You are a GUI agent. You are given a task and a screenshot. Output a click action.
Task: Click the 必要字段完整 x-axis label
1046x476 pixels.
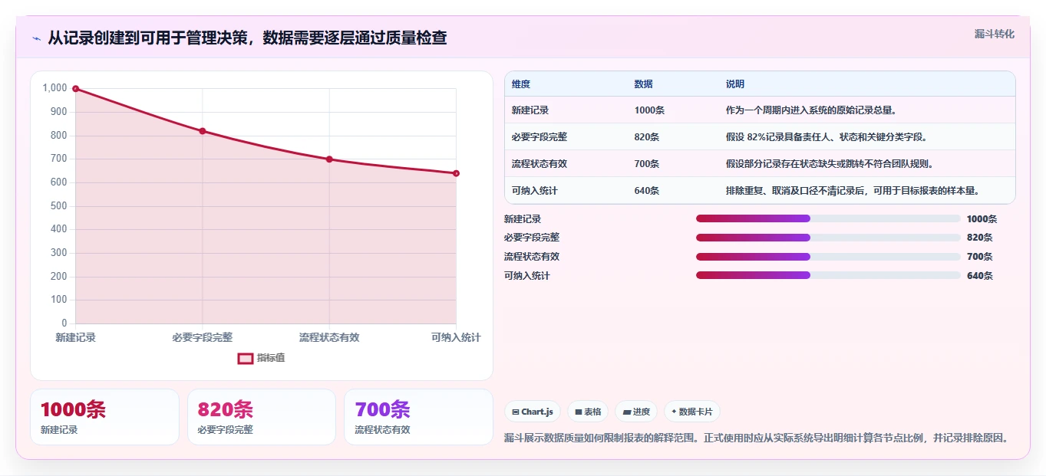[203, 337]
